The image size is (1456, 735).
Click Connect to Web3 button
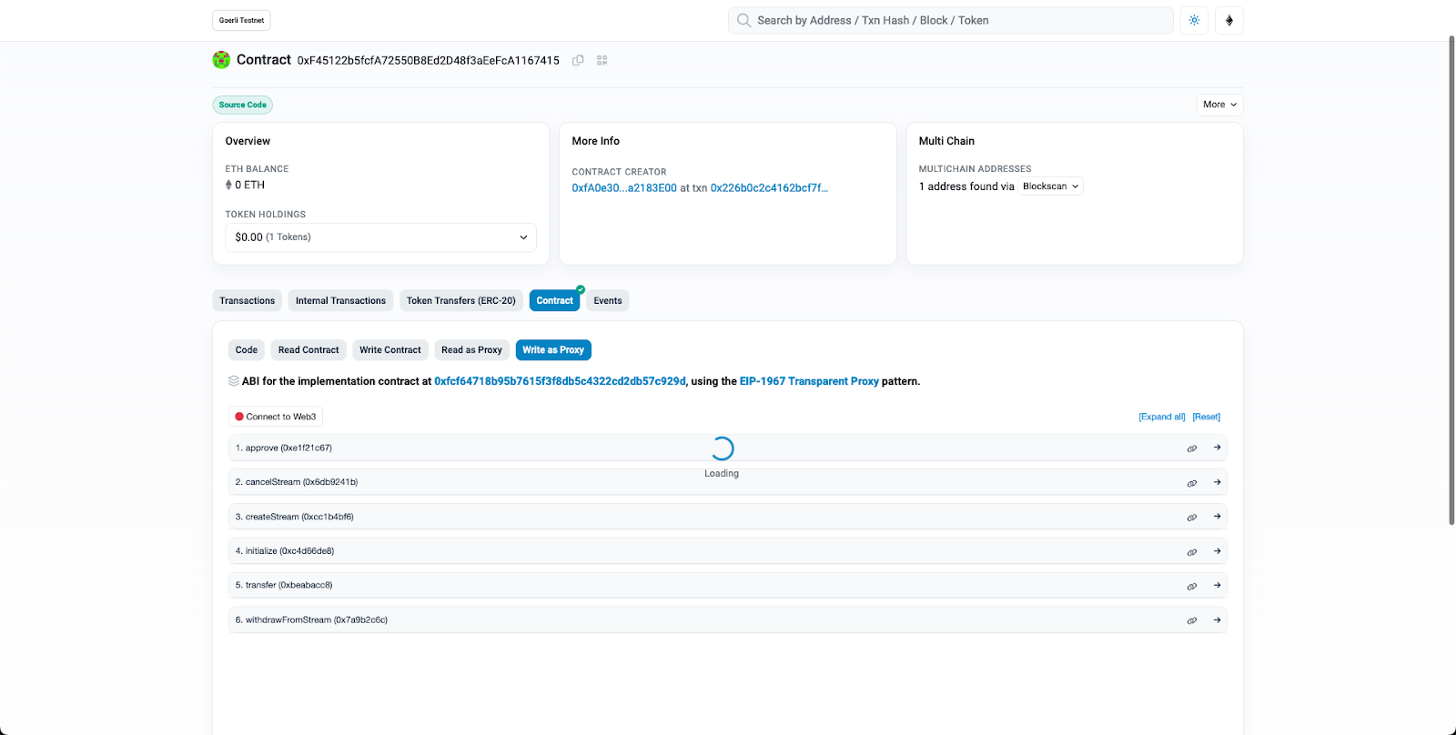pyautogui.click(x=276, y=417)
